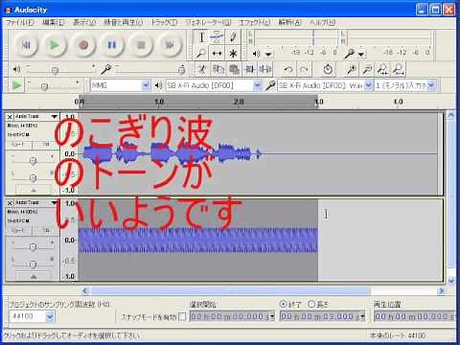The image size is (460, 345).
Task: Click the selection start time field
Action: [232, 316]
